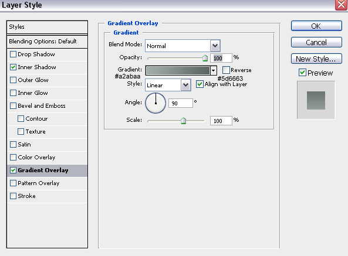Click the Opacity slider handle
Viewport: 348px width, 256px height.
(205, 58)
